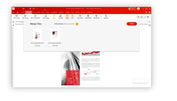Screen dimensions: 177x101
Task: Go to the COMMENT tab
Action: point(54,12)
